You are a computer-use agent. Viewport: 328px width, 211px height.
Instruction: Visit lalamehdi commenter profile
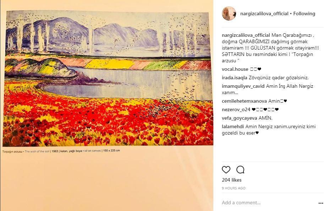pos(233,126)
